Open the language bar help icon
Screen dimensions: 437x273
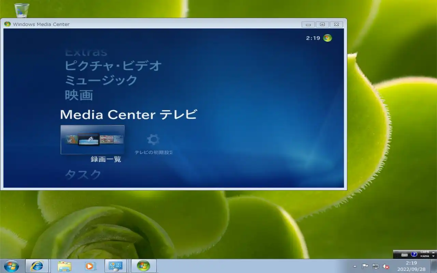click(x=414, y=254)
